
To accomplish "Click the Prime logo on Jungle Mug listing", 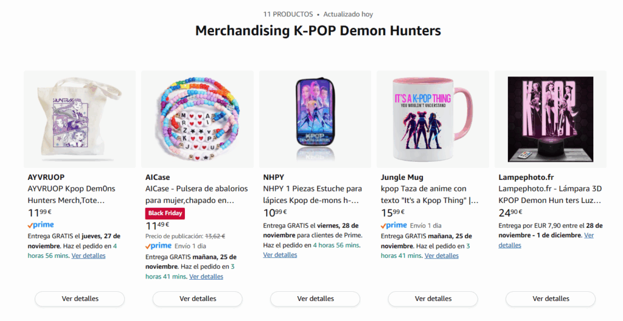I will (x=394, y=225).
